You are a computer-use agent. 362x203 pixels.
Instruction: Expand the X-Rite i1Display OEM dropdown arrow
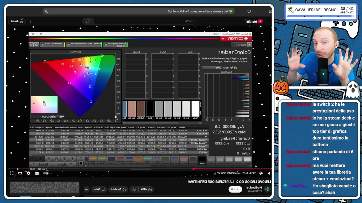tap(105, 45)
